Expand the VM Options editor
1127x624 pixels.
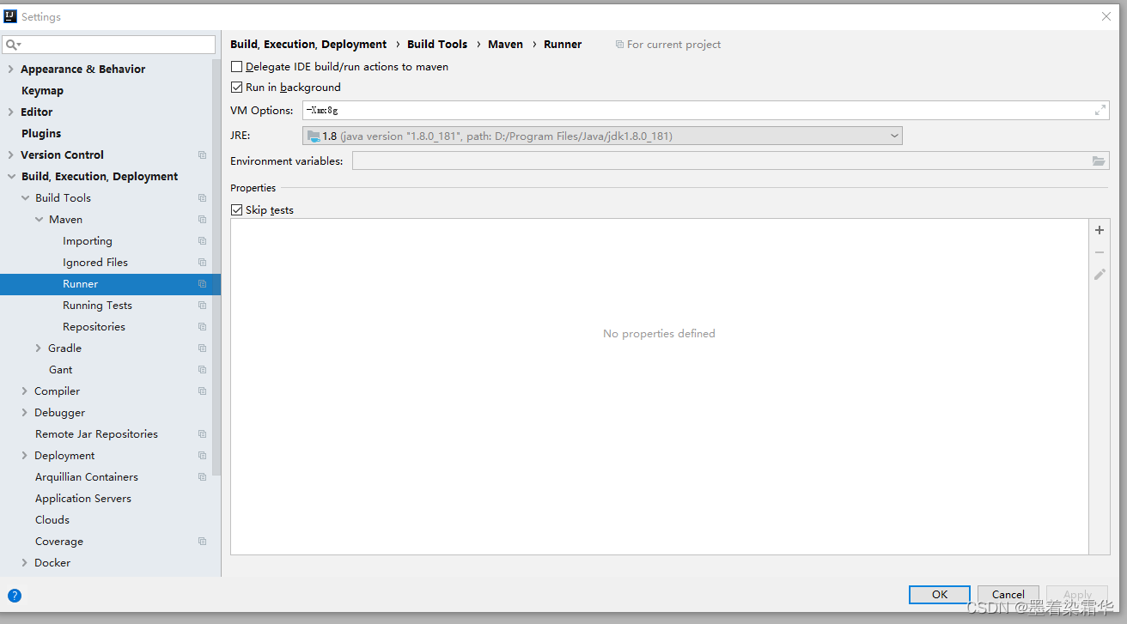[x=1100, y=110]
